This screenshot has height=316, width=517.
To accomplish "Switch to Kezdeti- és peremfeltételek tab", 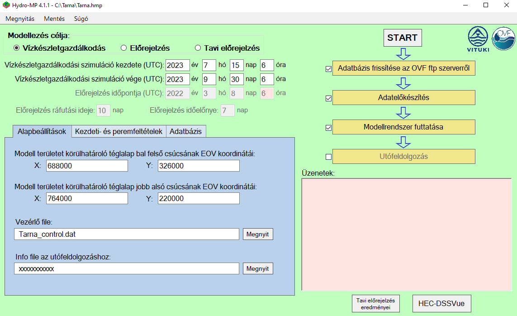I will tap(119, 131).
